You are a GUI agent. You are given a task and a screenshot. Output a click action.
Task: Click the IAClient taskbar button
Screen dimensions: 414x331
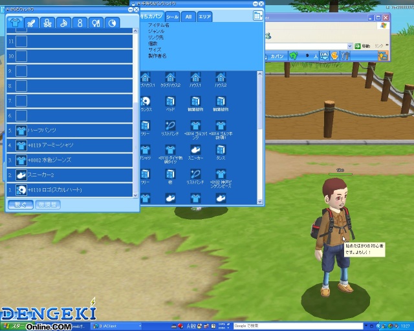point(116,326)
